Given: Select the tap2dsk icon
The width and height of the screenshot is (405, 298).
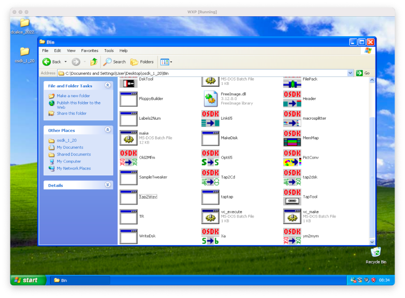Looking at the screenshot, I should [292, 177].
